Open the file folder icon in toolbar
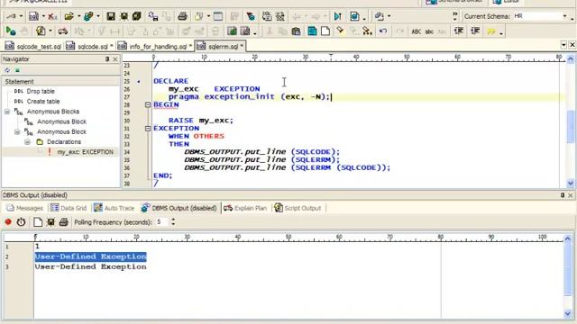Viewport: 577px width, 324px height. point(69,16)
